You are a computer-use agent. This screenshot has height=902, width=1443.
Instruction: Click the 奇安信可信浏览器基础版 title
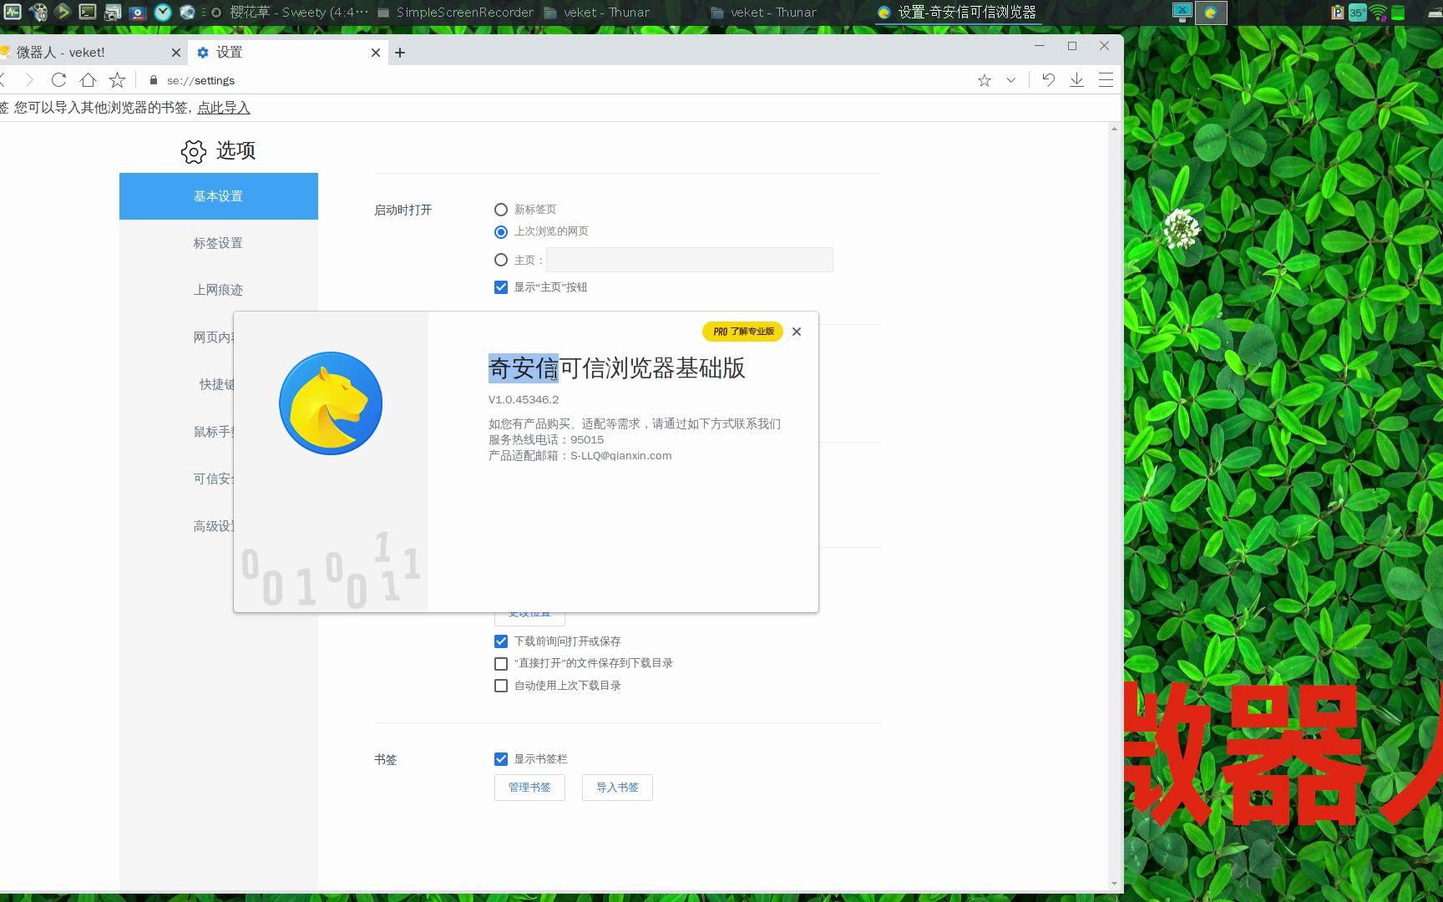[616, 368]
